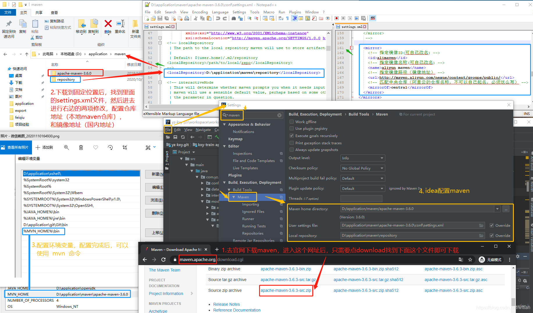
Task: Open the Language menu in Notepad++
Action: click(220, 12)
